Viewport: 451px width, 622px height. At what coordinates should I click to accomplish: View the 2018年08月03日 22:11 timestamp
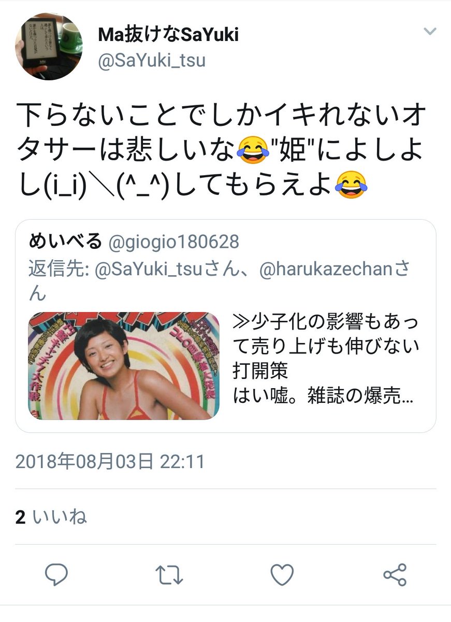click(110, 461)
